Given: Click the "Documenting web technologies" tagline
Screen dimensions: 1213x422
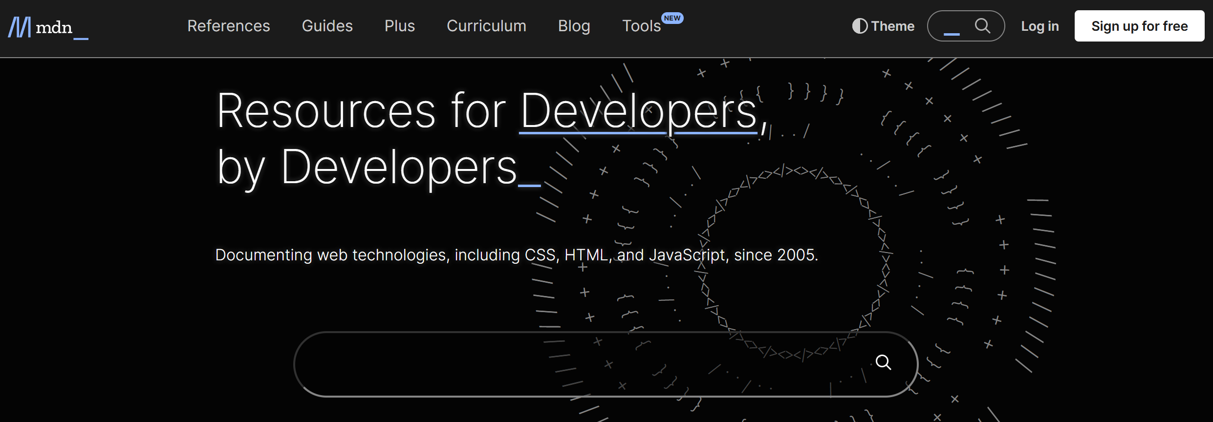Looking at the screenshot, I should pyautogui.click(x=516, y=255).
